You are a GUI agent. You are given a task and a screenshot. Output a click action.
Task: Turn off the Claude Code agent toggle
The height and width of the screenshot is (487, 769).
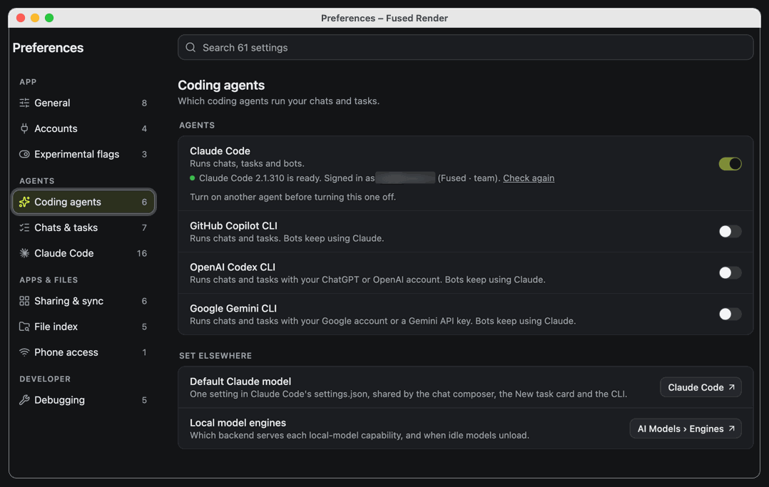(x=730, y=164)
